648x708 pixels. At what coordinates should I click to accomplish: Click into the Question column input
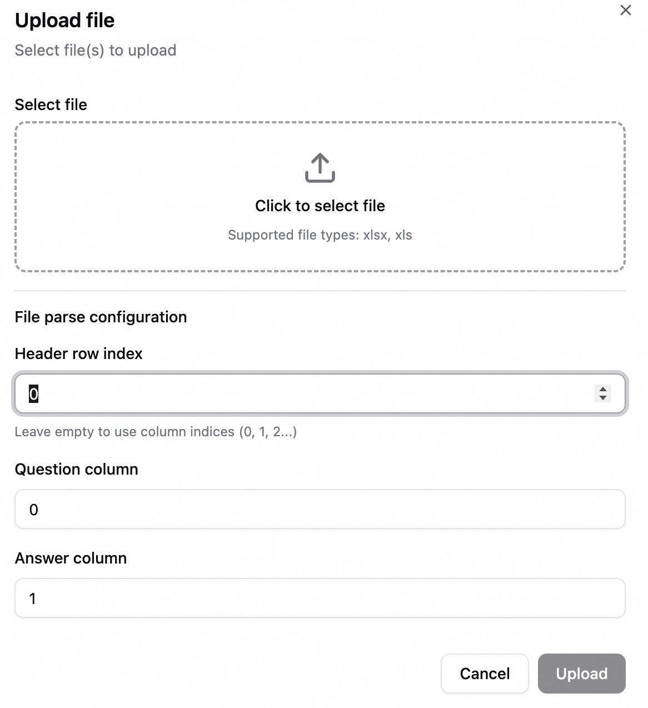[320, 510]
